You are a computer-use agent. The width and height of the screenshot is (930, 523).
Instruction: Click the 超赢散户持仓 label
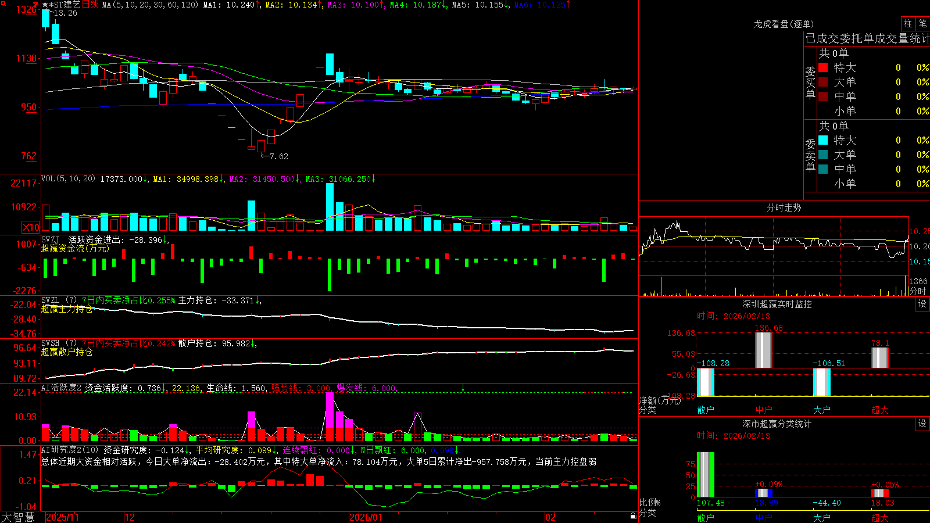67,352
